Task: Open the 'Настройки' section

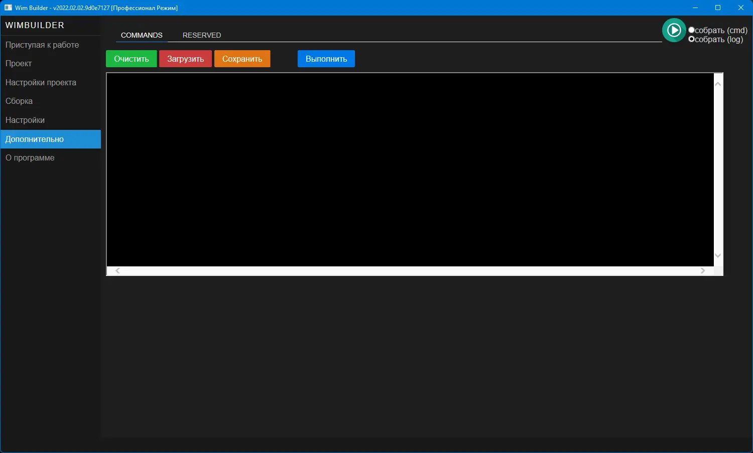Action: [25, 120]
